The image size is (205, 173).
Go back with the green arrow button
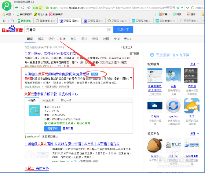click(16, 8)
